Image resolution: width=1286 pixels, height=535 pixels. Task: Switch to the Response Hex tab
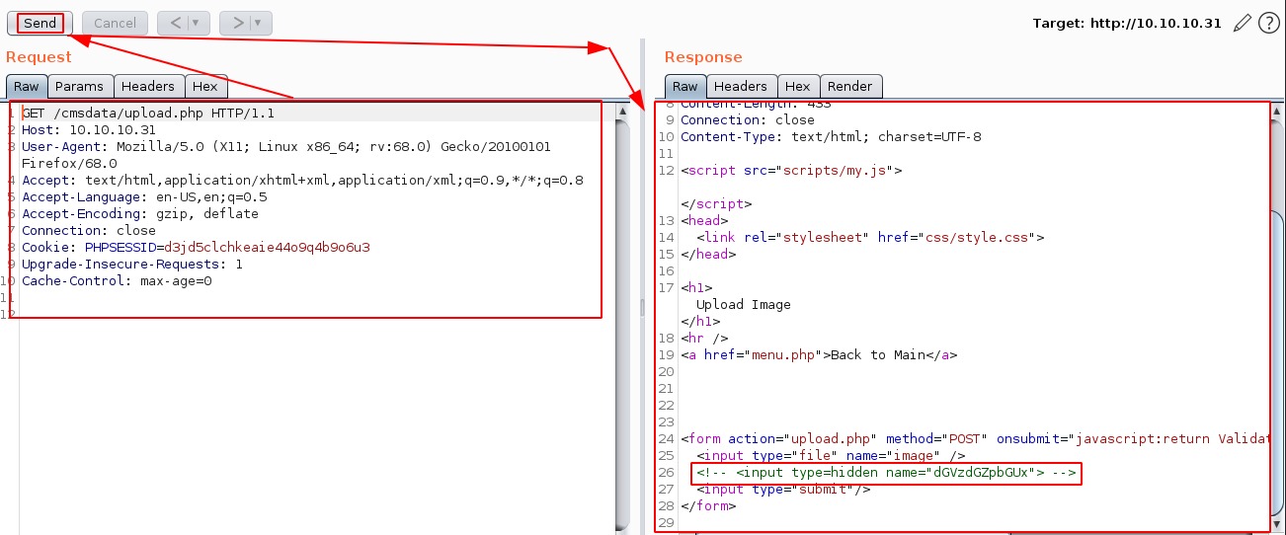tap(798, 87)
